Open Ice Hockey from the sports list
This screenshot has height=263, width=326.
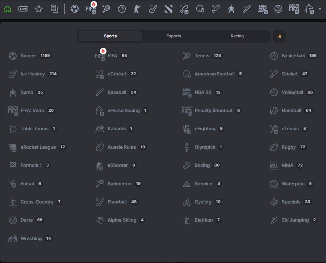[x=33, y=74]
